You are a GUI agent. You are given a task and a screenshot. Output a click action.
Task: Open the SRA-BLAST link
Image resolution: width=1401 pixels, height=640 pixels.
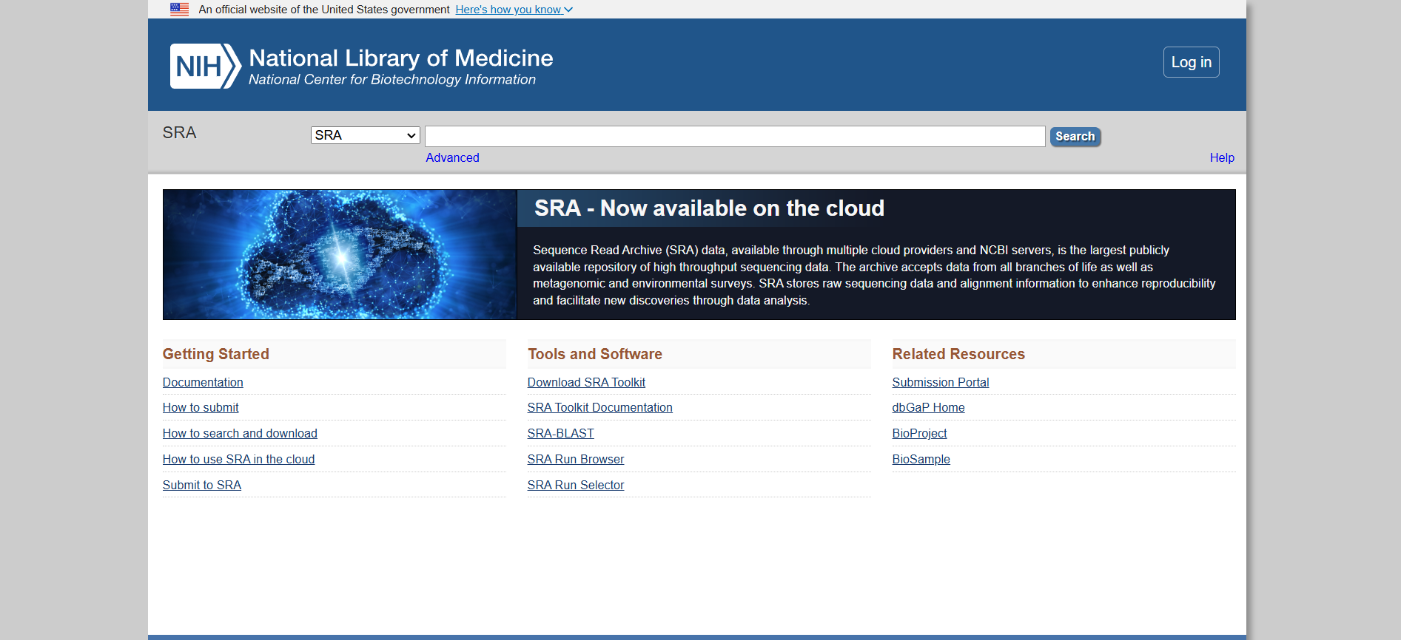tap(561, 433)
